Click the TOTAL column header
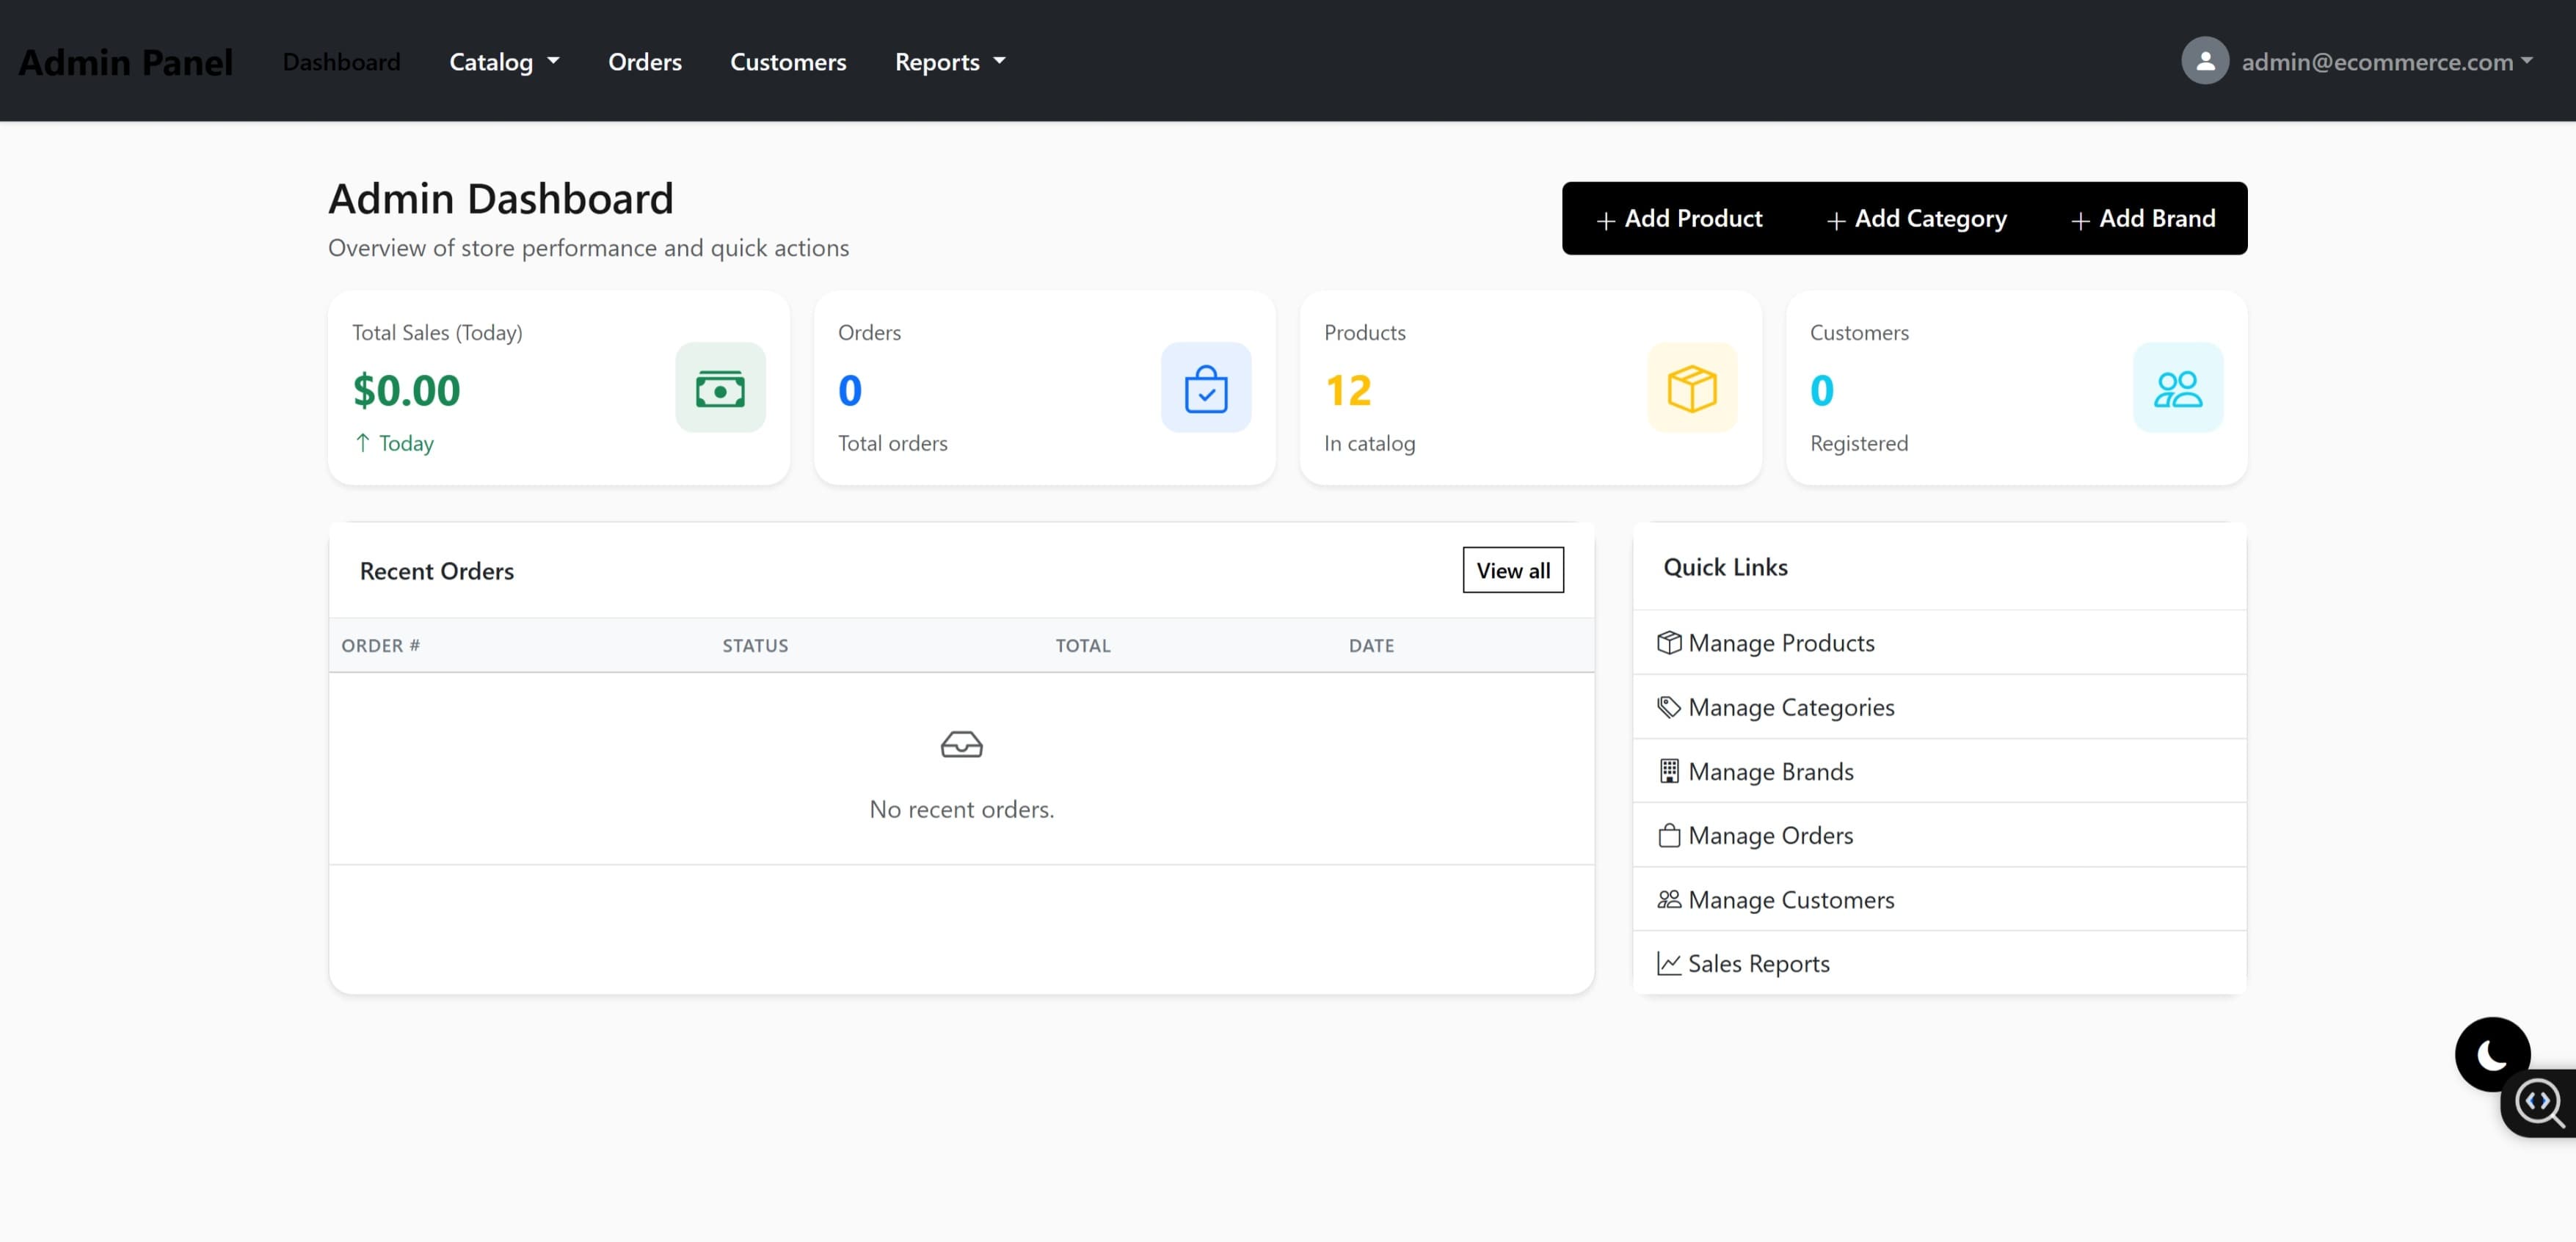Image resolution: width=2576 pixels, height=1242 pixels. click(1083, 646)
